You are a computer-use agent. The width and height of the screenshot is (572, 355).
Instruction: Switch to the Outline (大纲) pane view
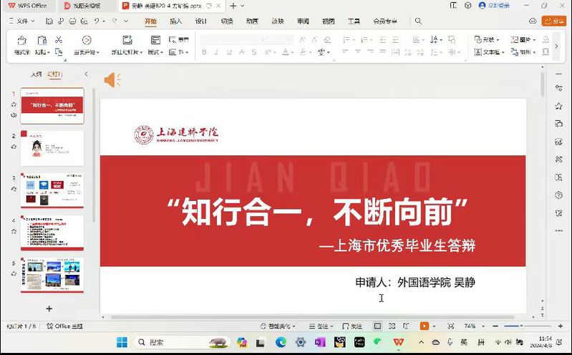[36, 74]
